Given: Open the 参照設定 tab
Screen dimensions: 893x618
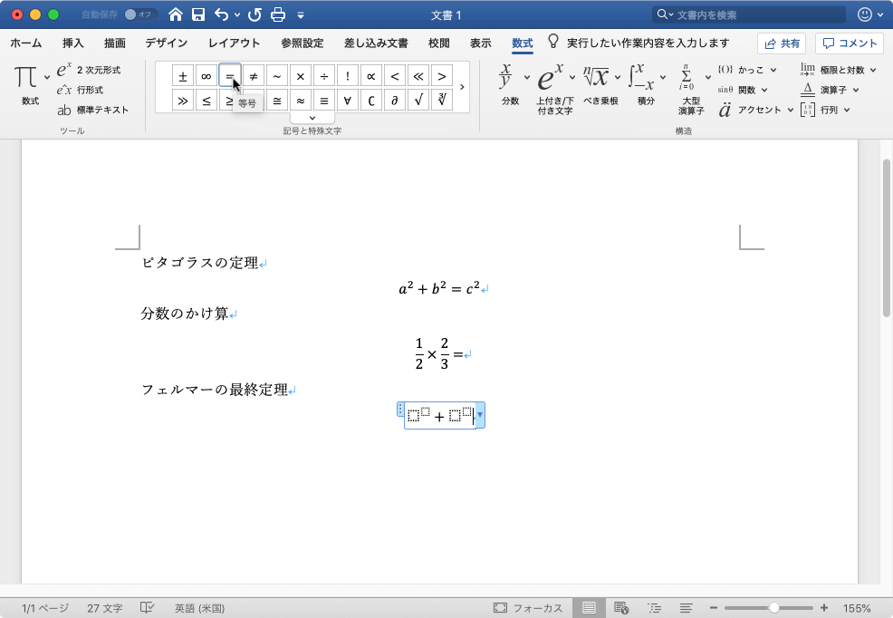Looking at the screenshot, I should [302, 43].
